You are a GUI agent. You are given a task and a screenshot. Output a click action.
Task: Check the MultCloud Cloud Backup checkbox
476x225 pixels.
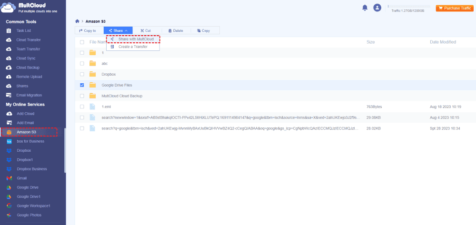pos(82,96)
